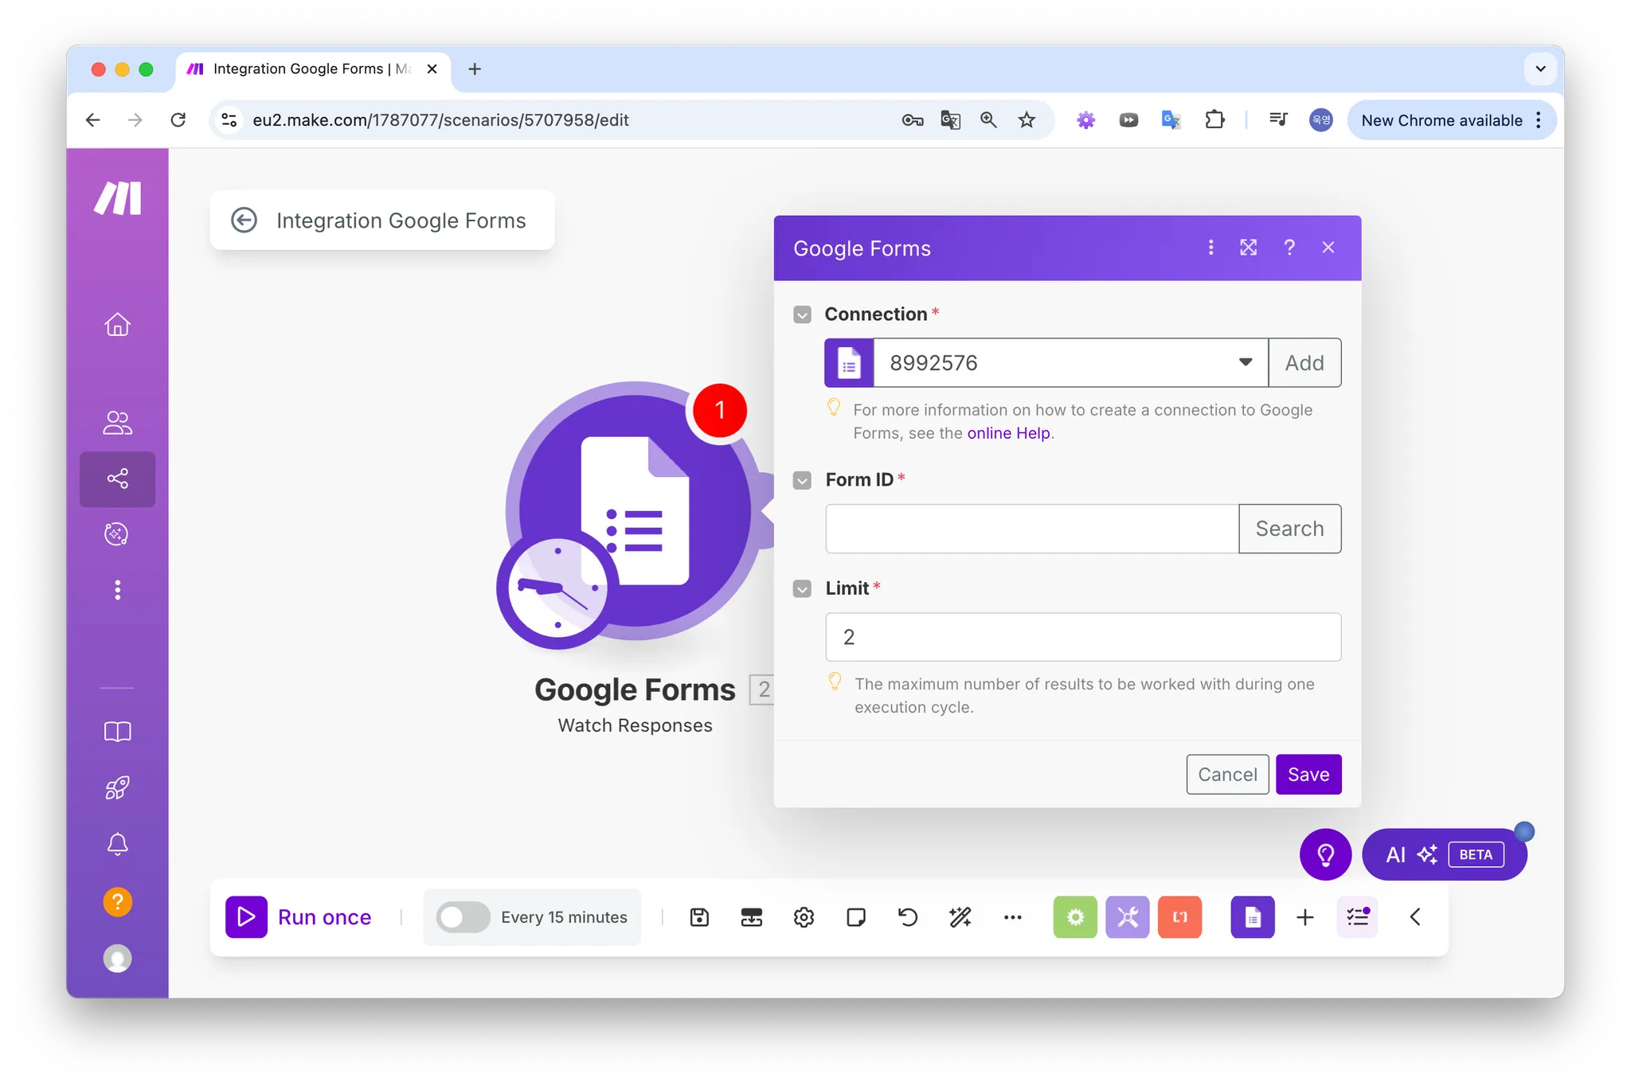Click the red error badge on the module
Viewport: 1631px width, 1086px height.
click(719, 410)
